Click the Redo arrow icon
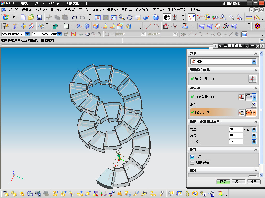This screenshot has width=265, height=198. tap(83, 17)
